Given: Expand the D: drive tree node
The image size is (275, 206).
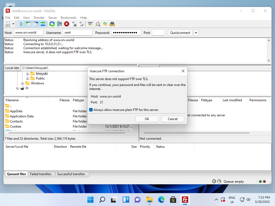Looking at the screenshot, I should coord(17,88).
